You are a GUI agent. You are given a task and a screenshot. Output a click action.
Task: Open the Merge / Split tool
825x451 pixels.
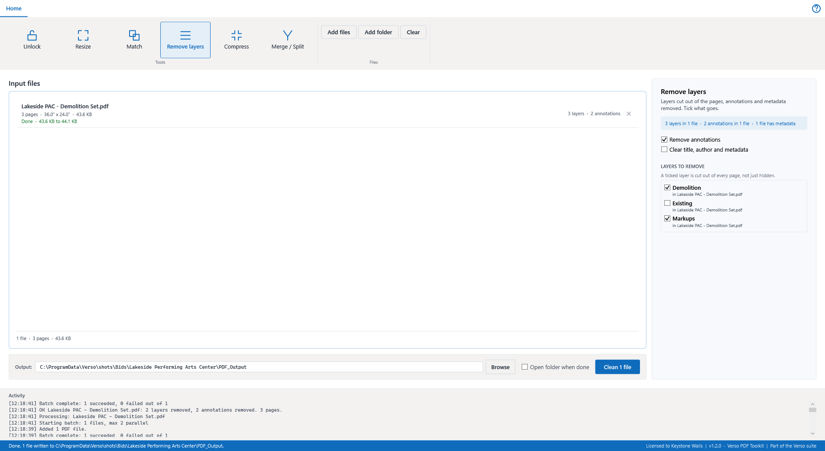(288, 40)
